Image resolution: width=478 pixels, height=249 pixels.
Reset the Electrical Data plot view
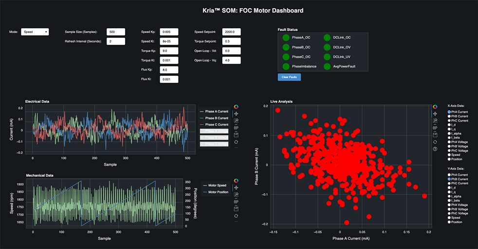(236, 142)
